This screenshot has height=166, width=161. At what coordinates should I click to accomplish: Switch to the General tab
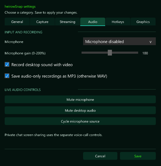pyautogui.click(x=17, y=22)
